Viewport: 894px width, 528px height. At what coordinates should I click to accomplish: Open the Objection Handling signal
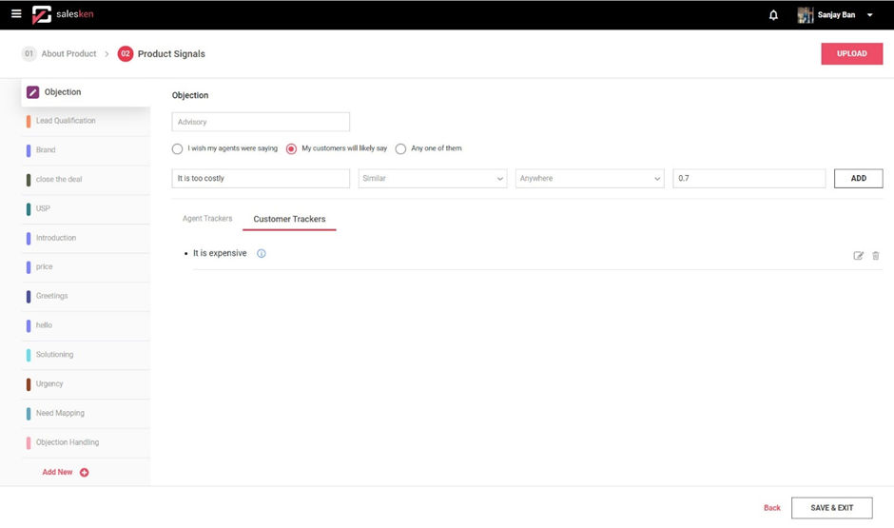[x=87, y=442]
